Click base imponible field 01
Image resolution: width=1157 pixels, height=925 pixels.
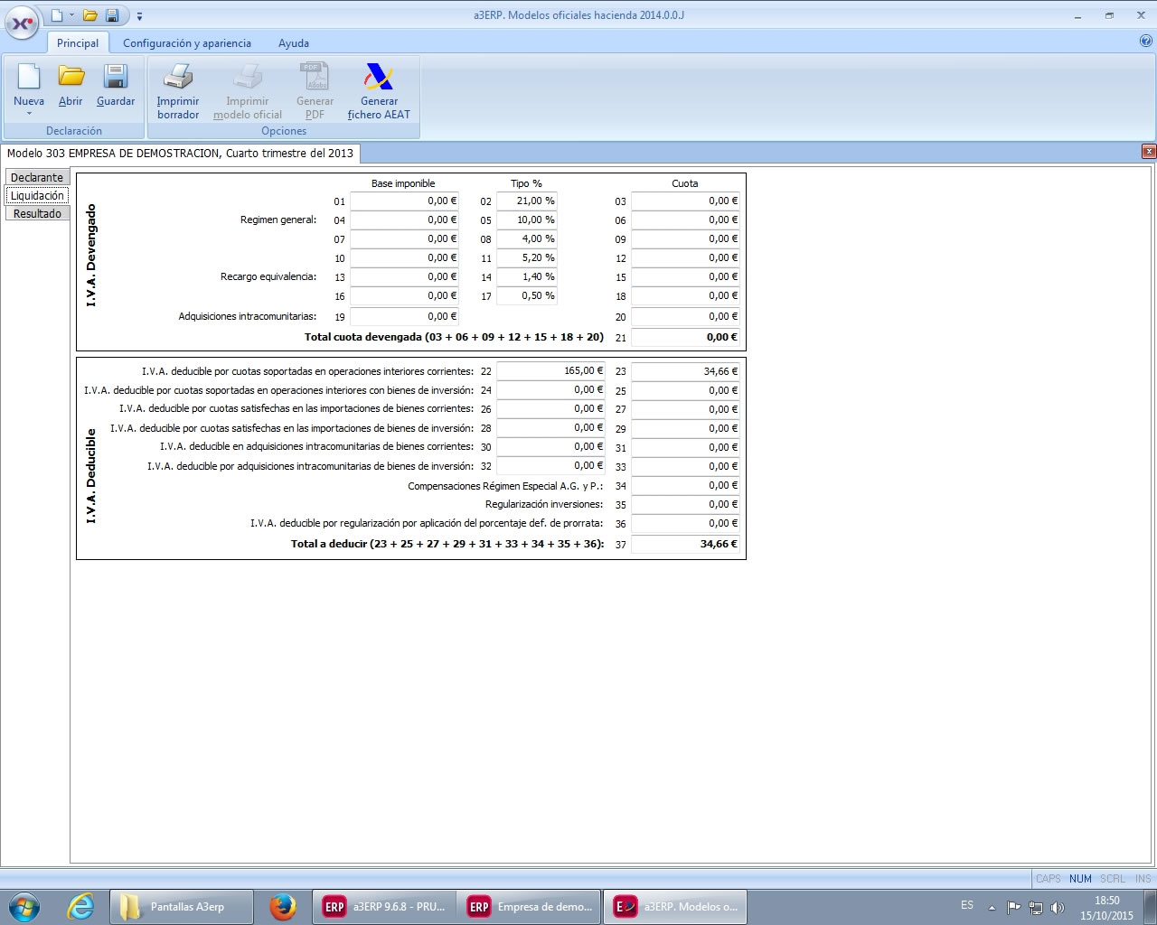pyautogui.click(x=404, y=201)
